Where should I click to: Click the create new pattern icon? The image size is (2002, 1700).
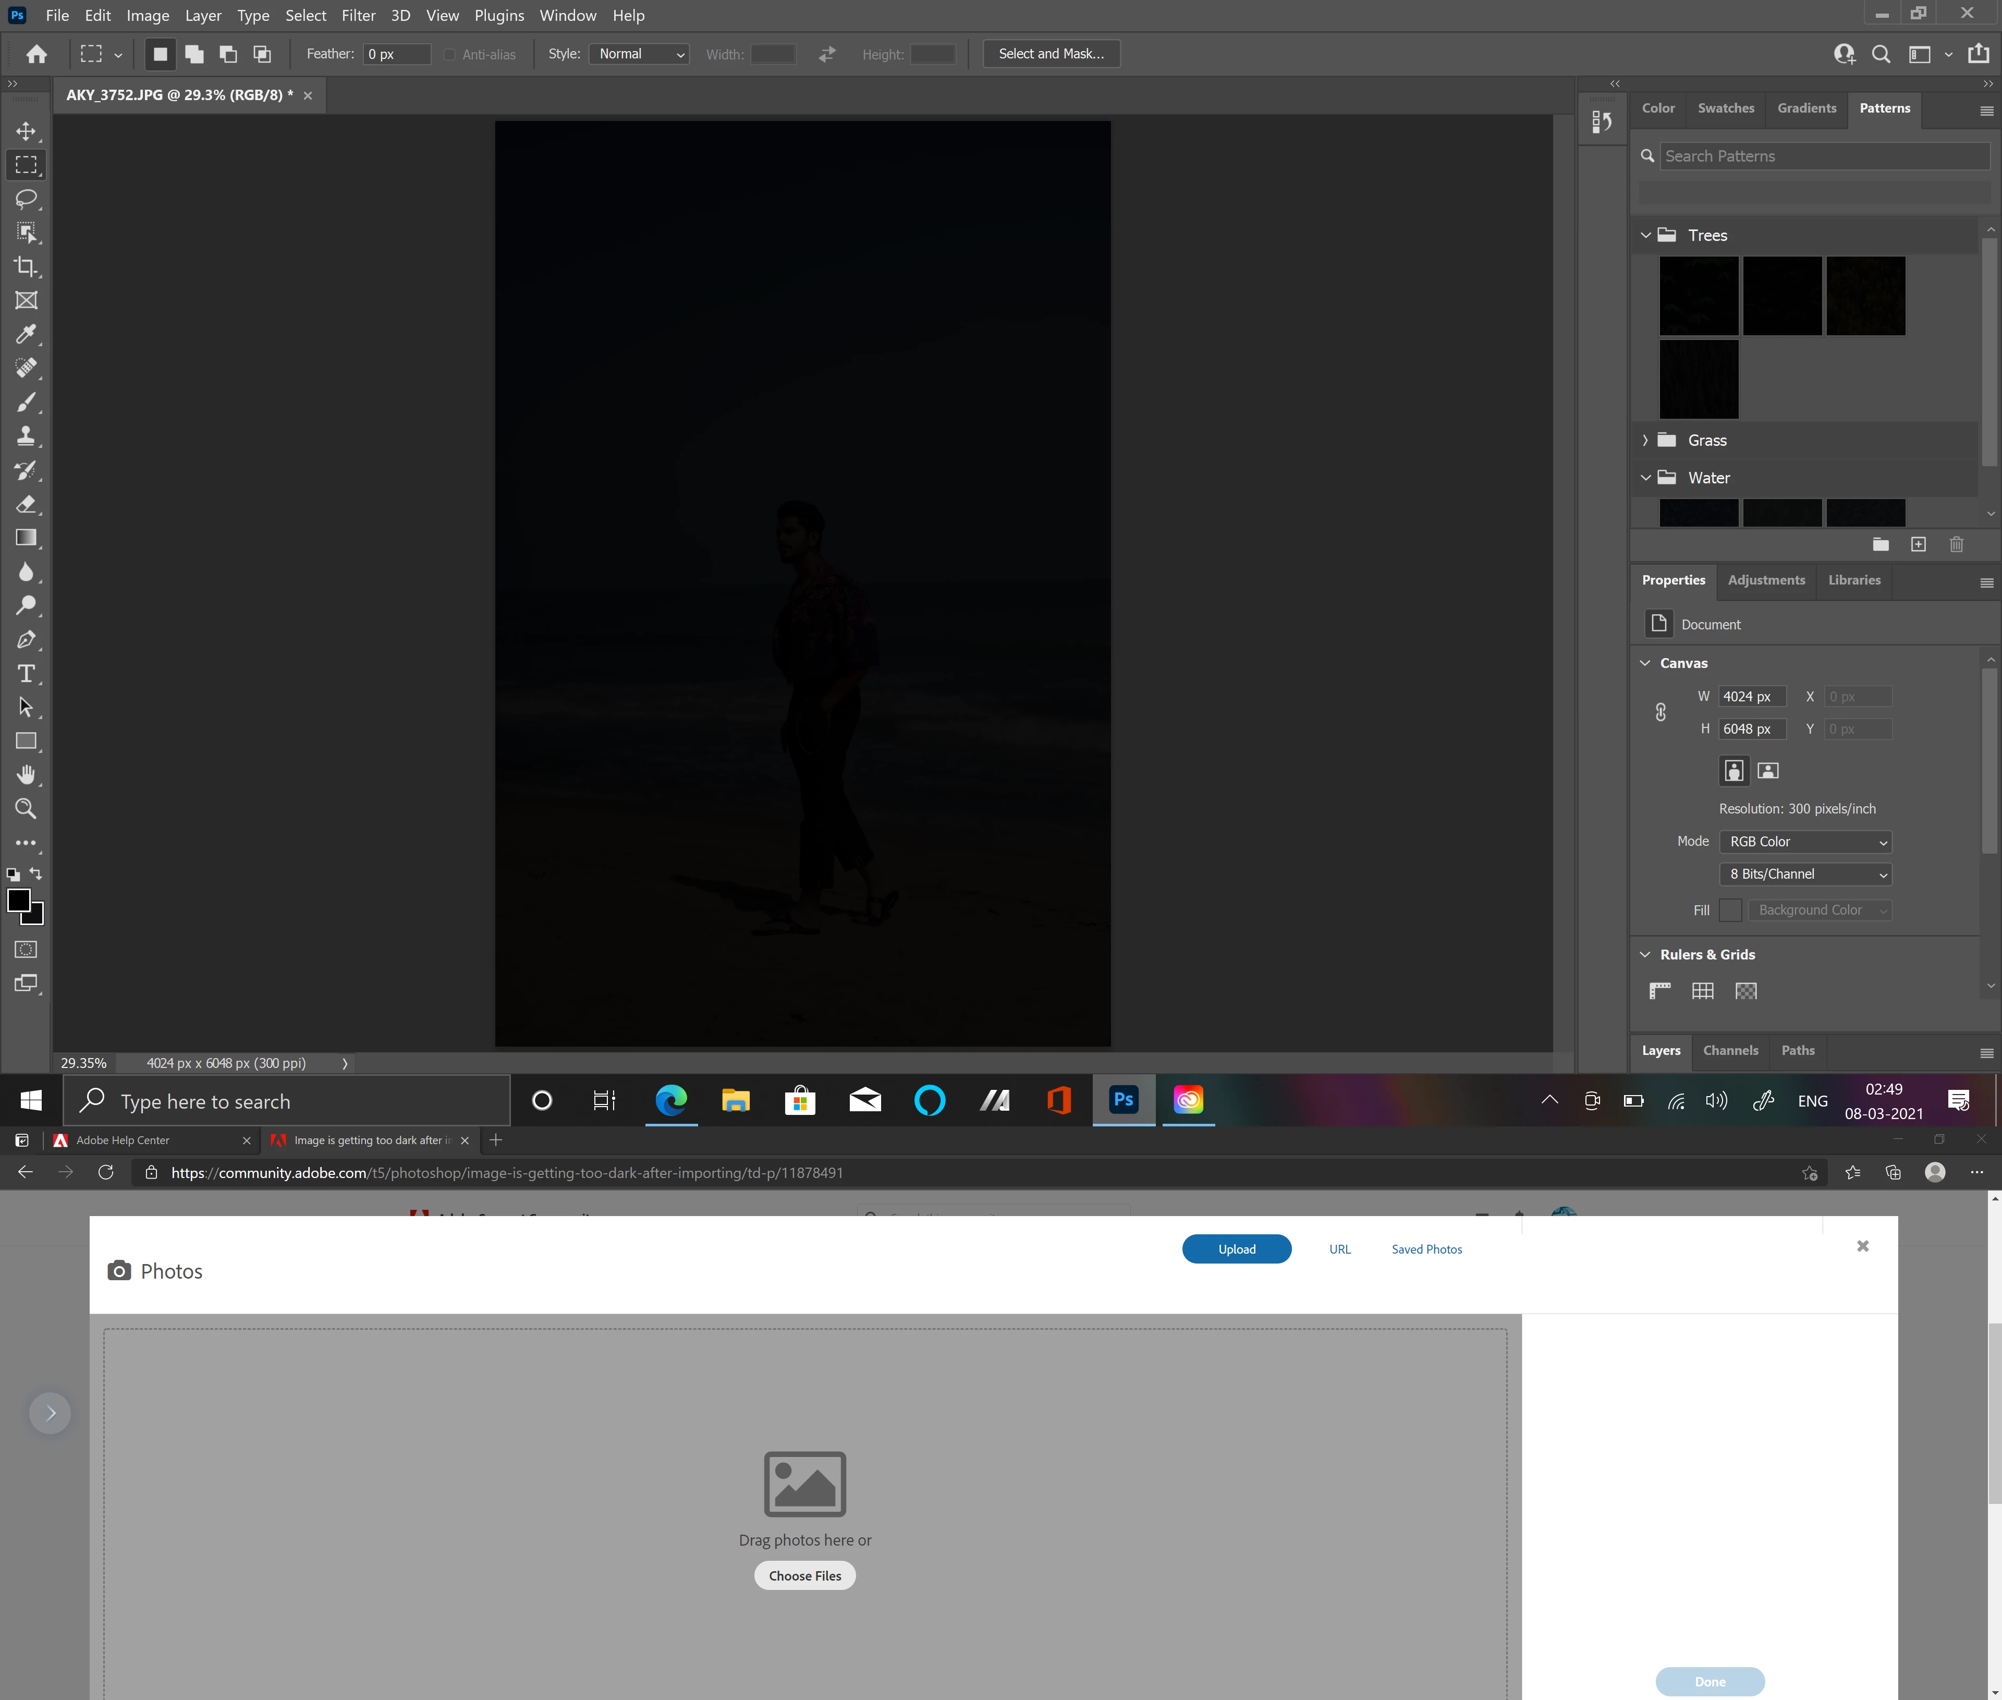1918,544
